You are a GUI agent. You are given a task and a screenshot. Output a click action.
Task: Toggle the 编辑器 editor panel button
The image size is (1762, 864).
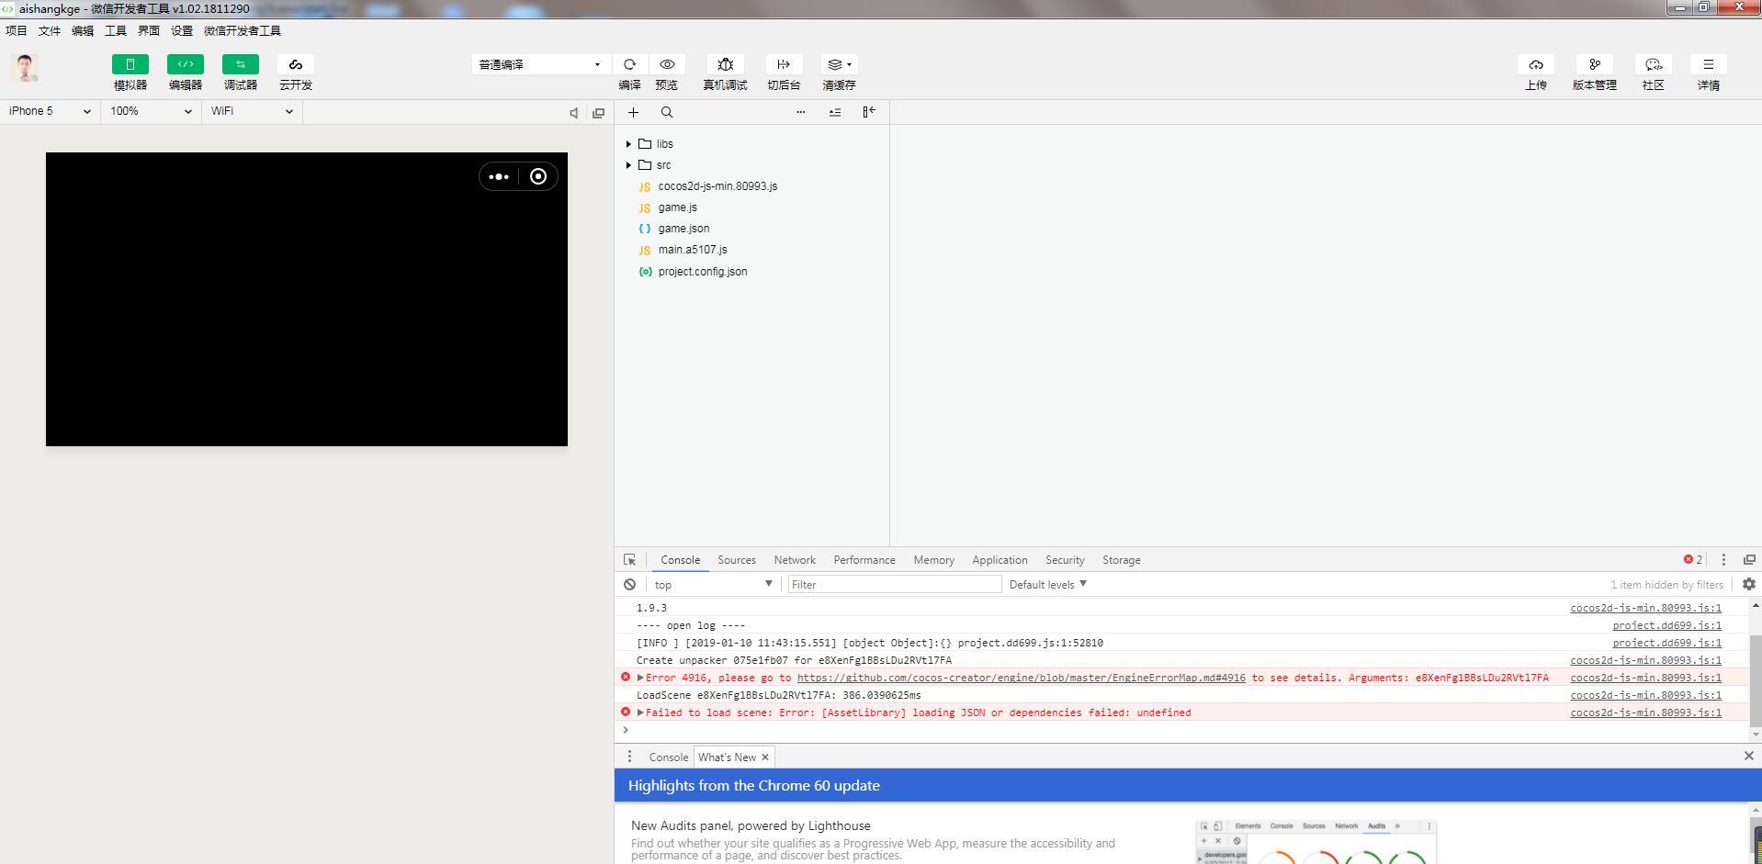(x=185, y=64)
